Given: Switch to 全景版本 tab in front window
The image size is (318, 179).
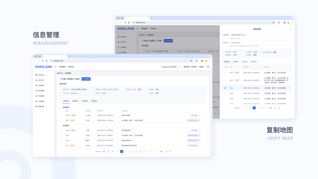Looking at the screenshot, I should 94,101.
